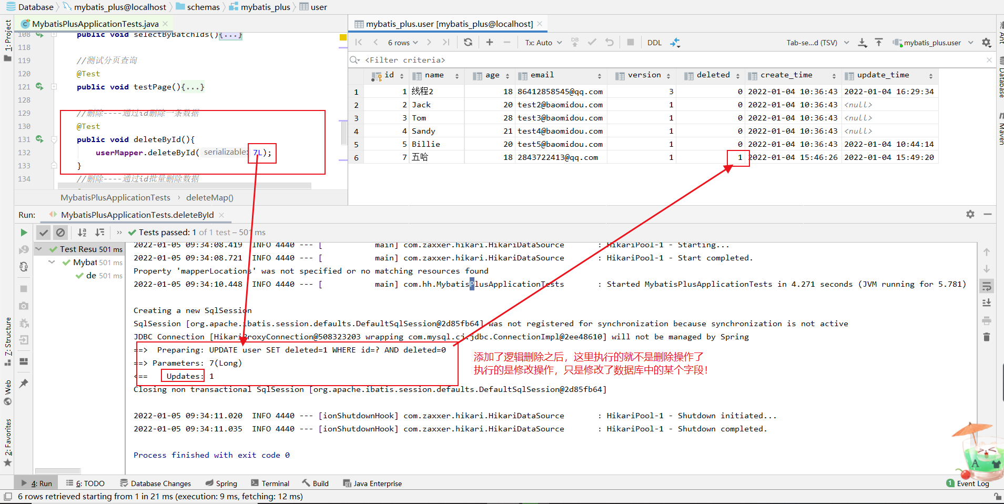Open the Terminal tool window
This screenshot has width=1004, height=504.
tap(270, 483)
